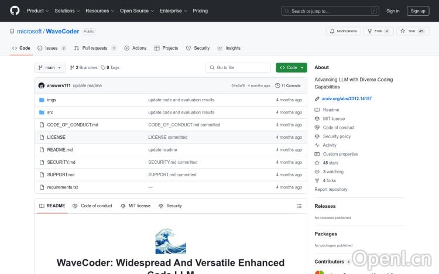439x274 pixels.
Task: Click Sign in
Action: pyautogui.click(x=393, y=11)
